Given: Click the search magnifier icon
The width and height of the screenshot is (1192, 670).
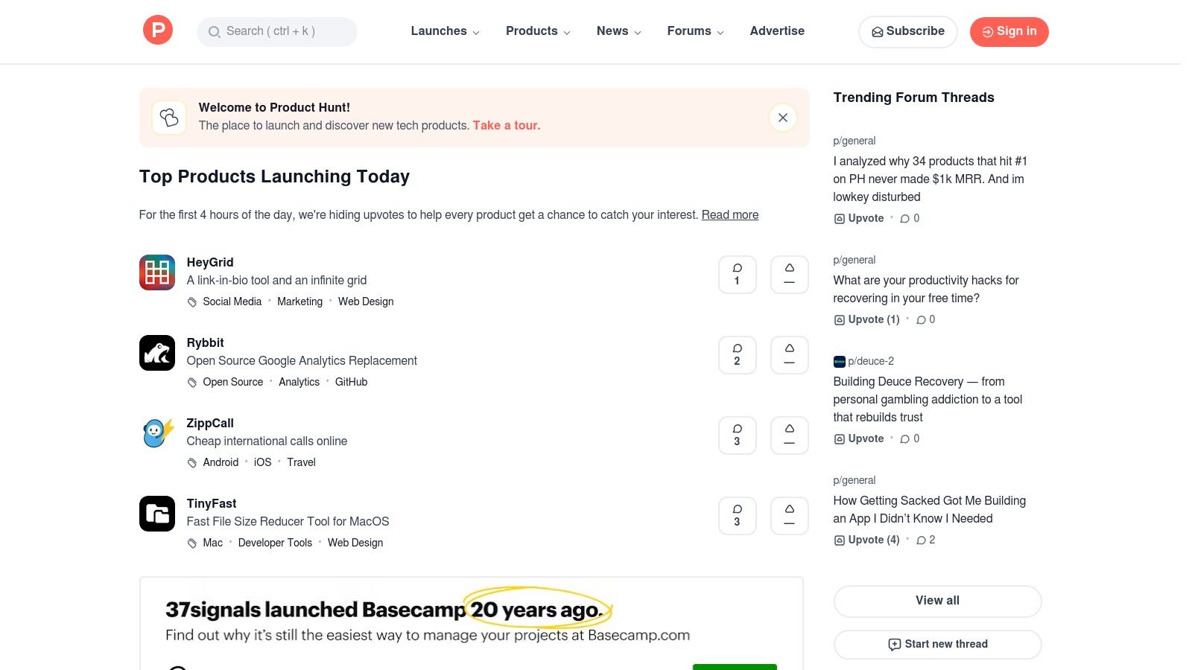Looking at the screenshot, I should (x=215, y=32).
